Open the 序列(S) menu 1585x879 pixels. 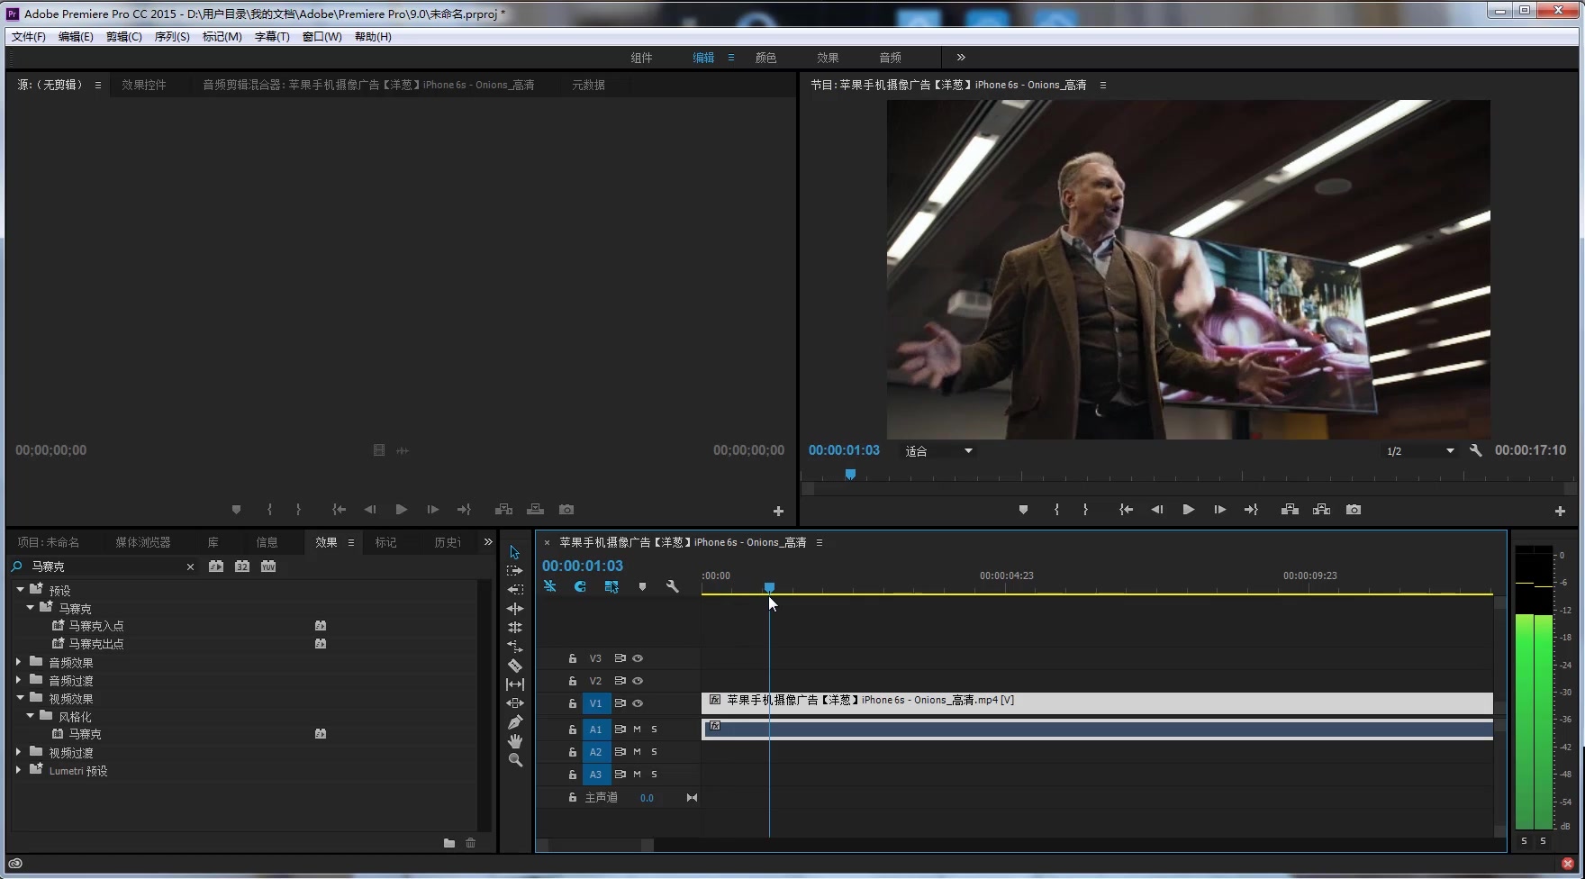172,37
